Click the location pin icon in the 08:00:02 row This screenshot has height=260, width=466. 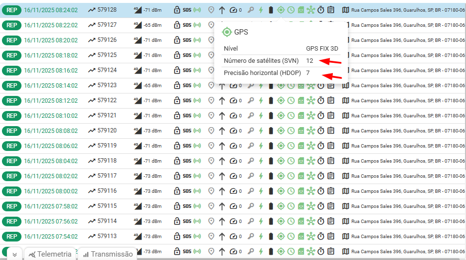coord(211,191)
